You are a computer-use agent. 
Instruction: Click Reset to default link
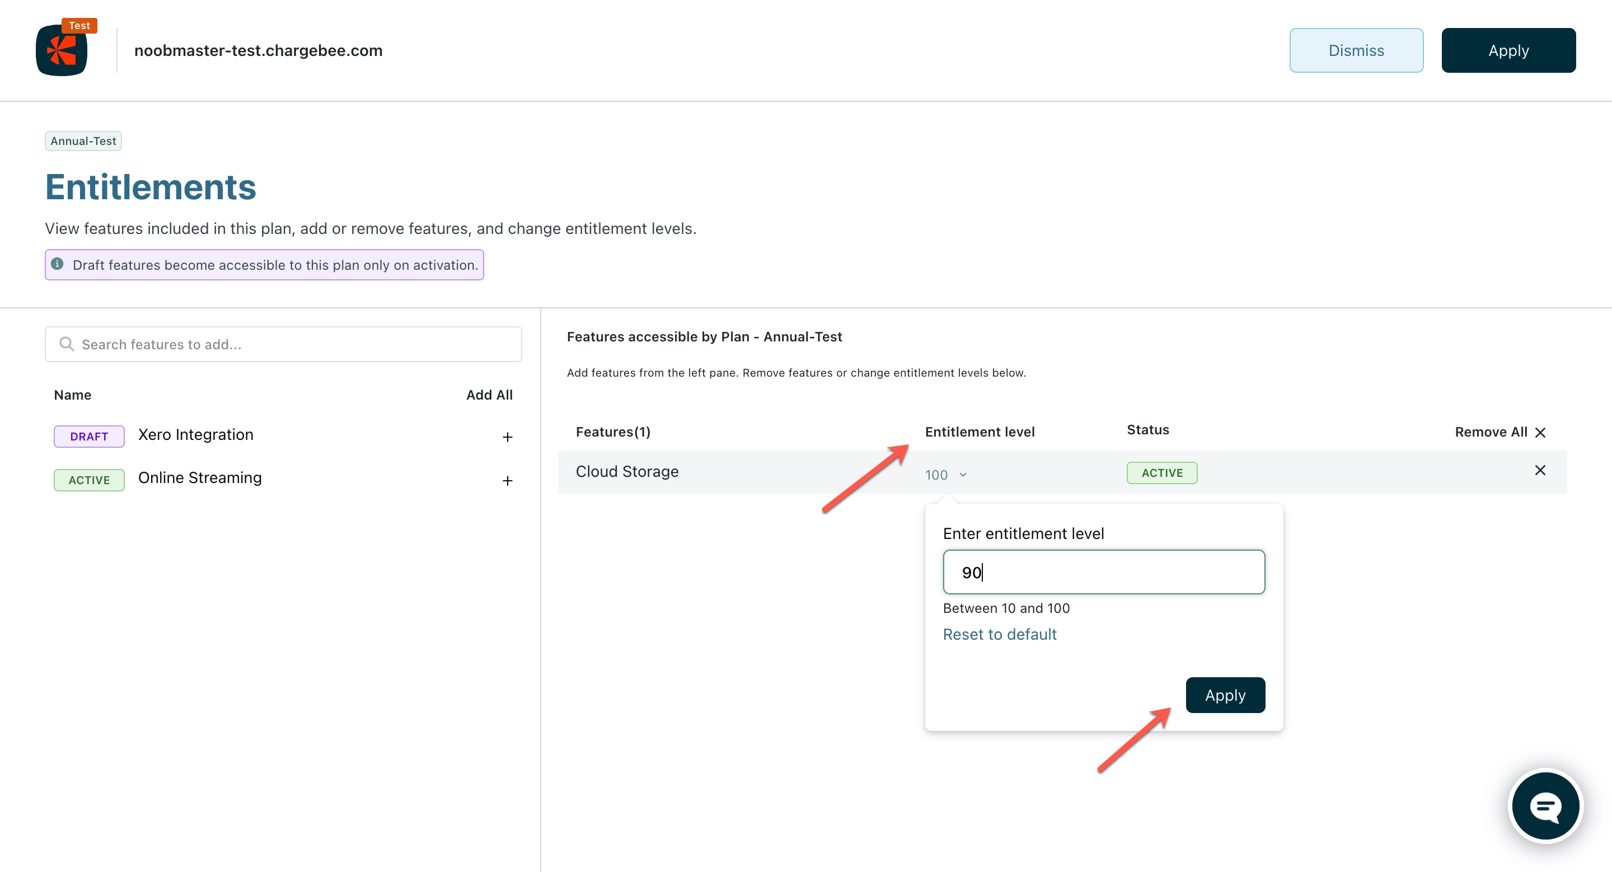[999, 634]
